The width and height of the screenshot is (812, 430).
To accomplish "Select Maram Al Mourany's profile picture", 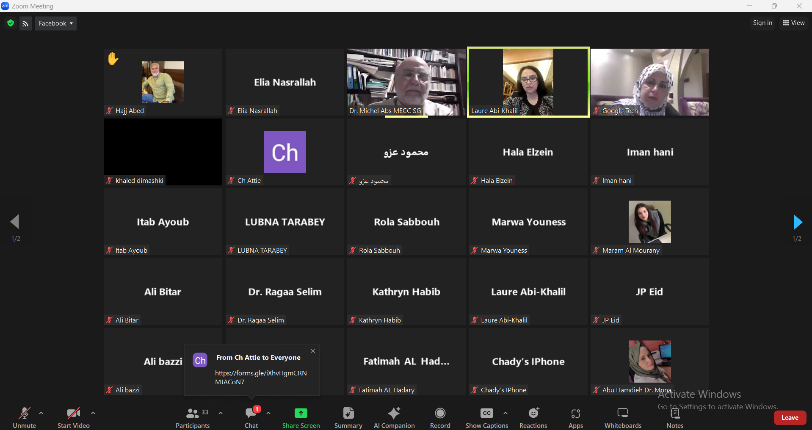I will [x=650, y=222].
